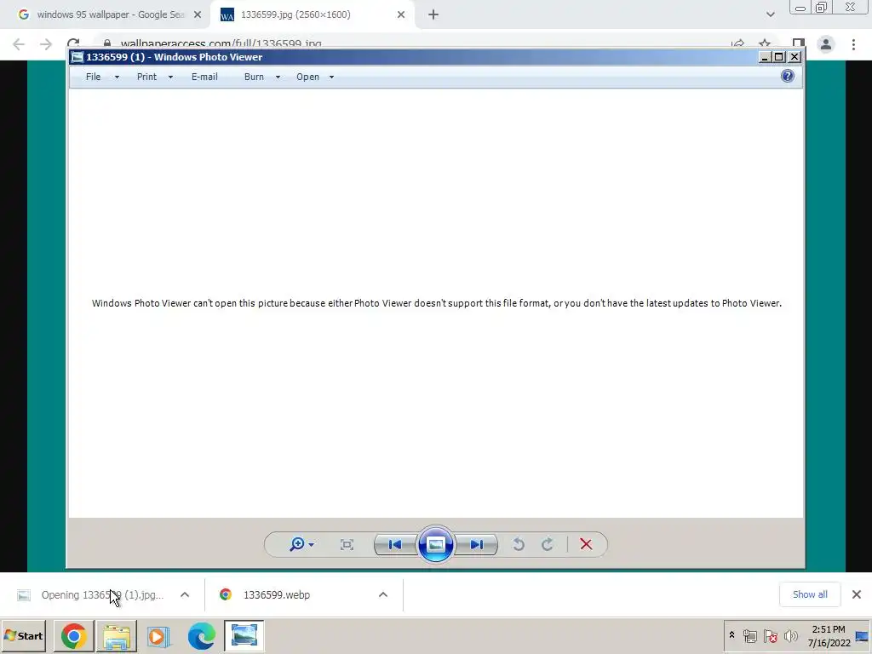Select the fit-to-window actual size icon
The height and width of the screenshot is (654, 872).
pos(347,544)
